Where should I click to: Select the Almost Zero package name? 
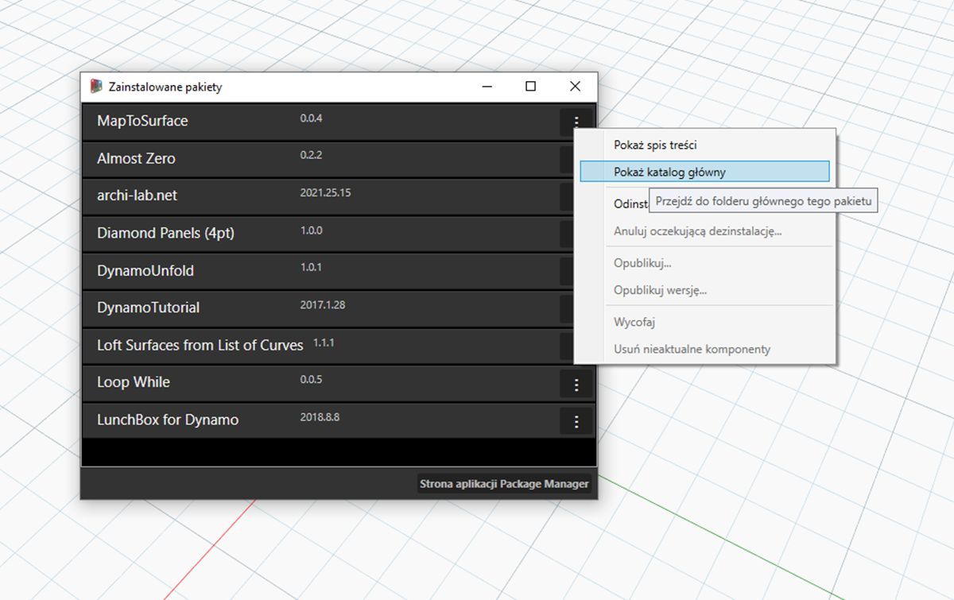(136, 158)
